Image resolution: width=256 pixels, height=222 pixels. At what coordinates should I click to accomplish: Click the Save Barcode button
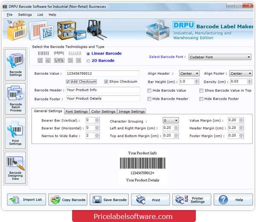click(x=109, y=199)
